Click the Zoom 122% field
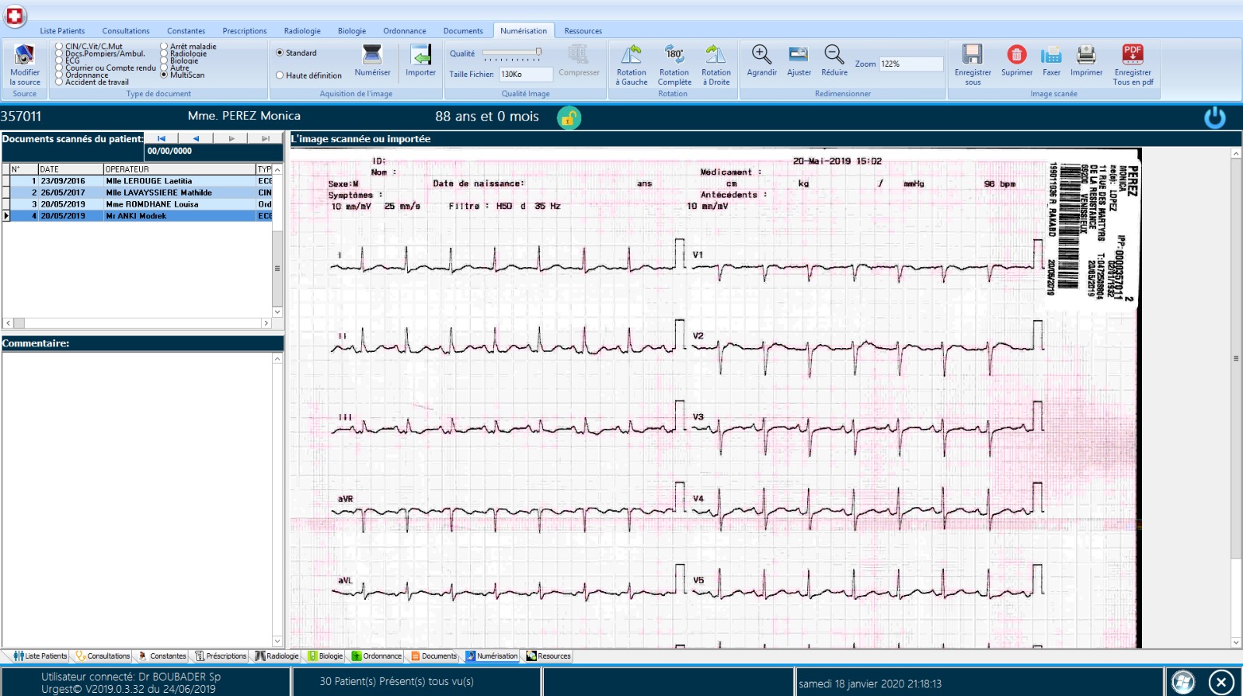Viewport: 1243px width, 696px height. pos(910,64)
